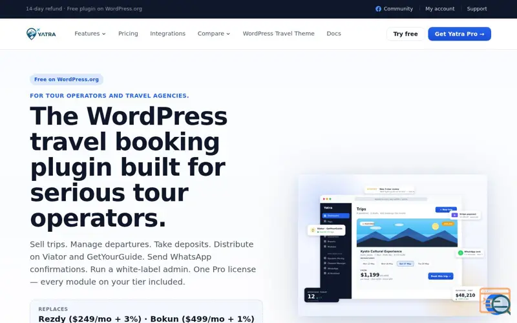The image size is (517, 323).
Task: Expand the Features dropdown menu
Action: (90, 34)
